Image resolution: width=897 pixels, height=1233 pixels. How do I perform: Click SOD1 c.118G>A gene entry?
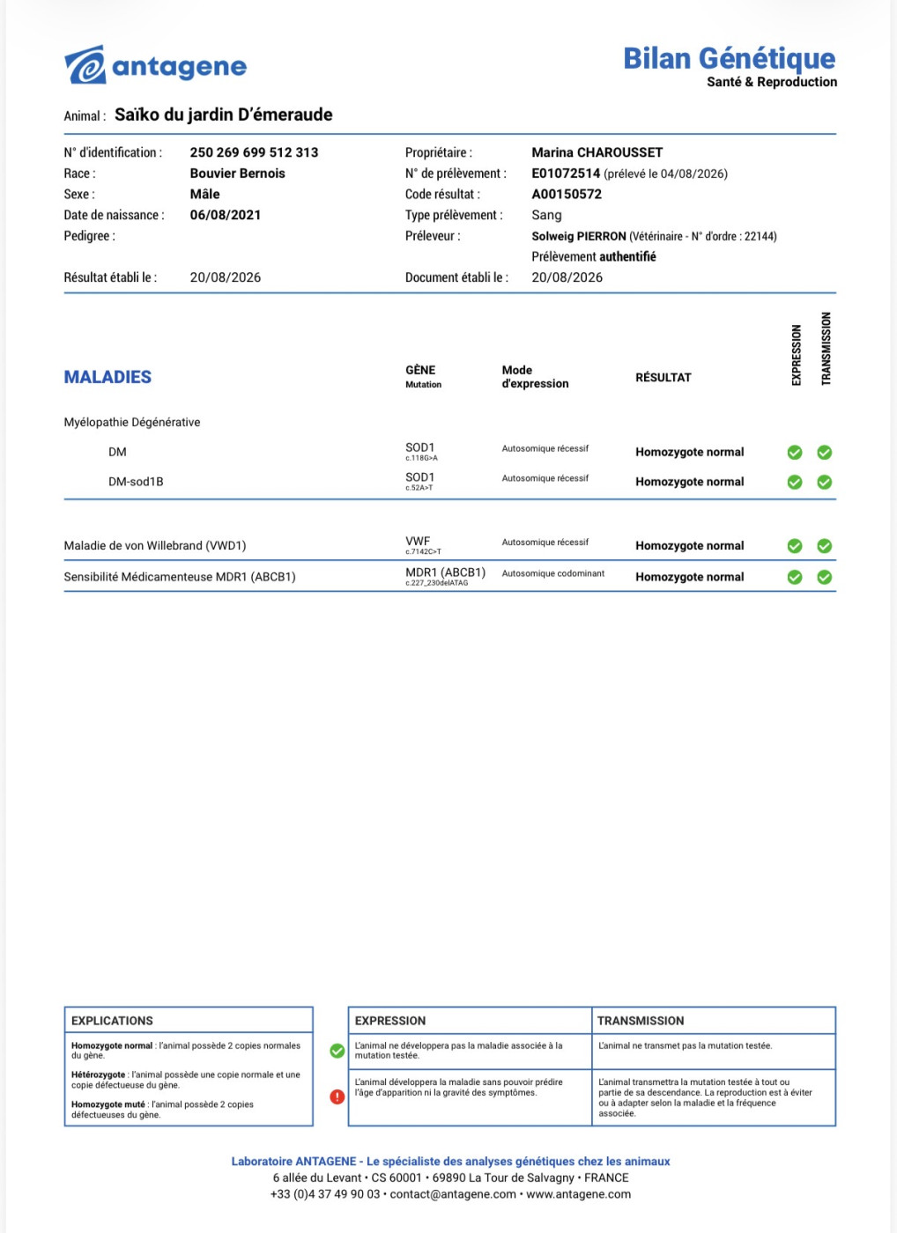click(421, 452)
